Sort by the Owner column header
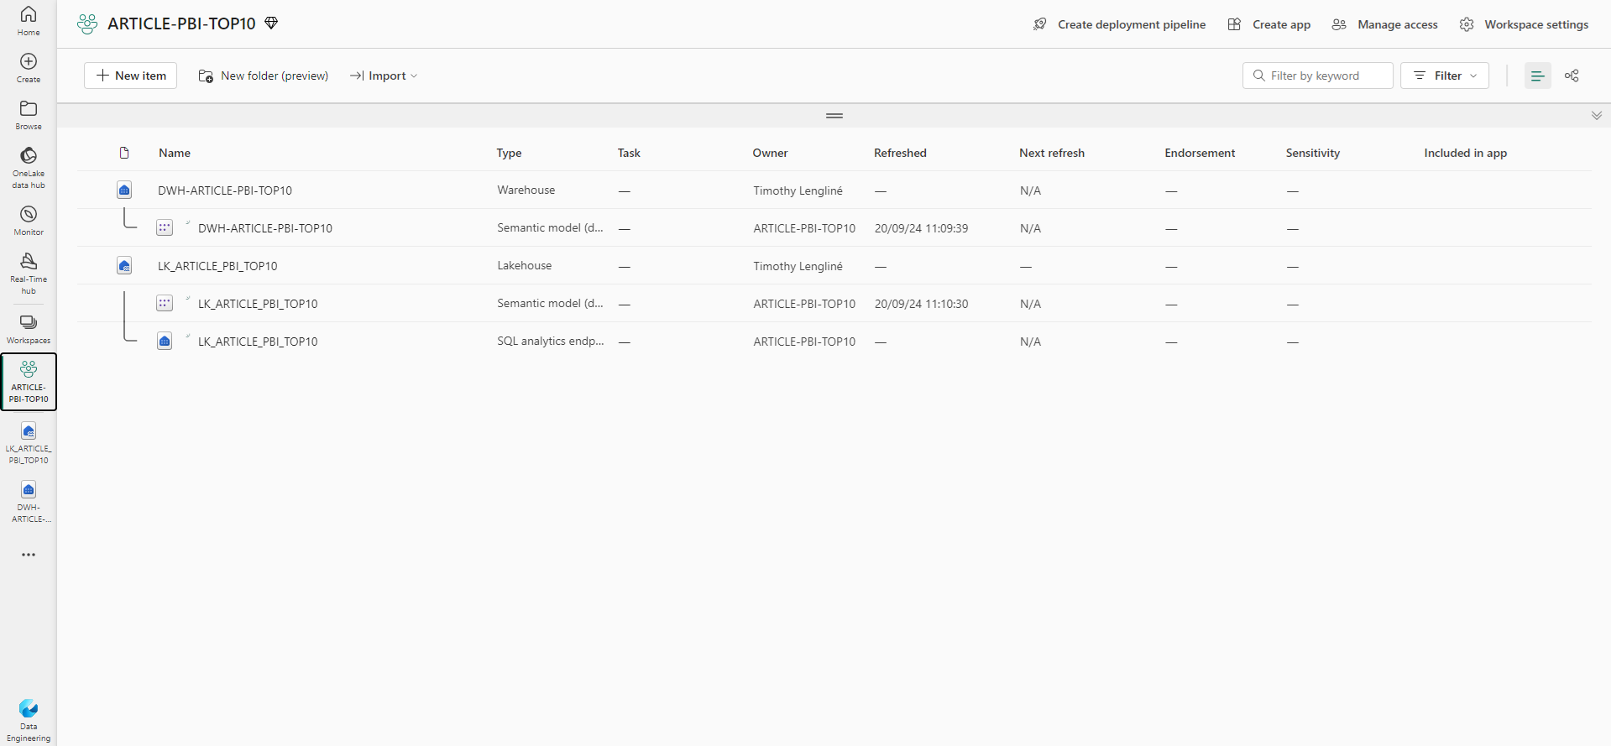 pyautogui.click(x=770, y=153)
